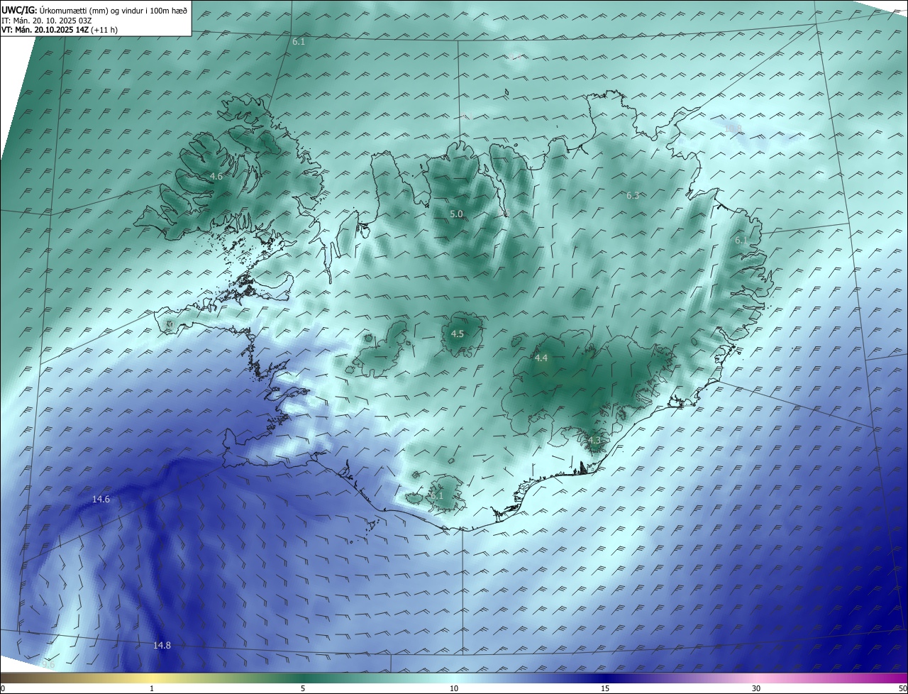Click the faint 10.8 value offshore
This screenshot has width=908, height=694.
[733, 128]
